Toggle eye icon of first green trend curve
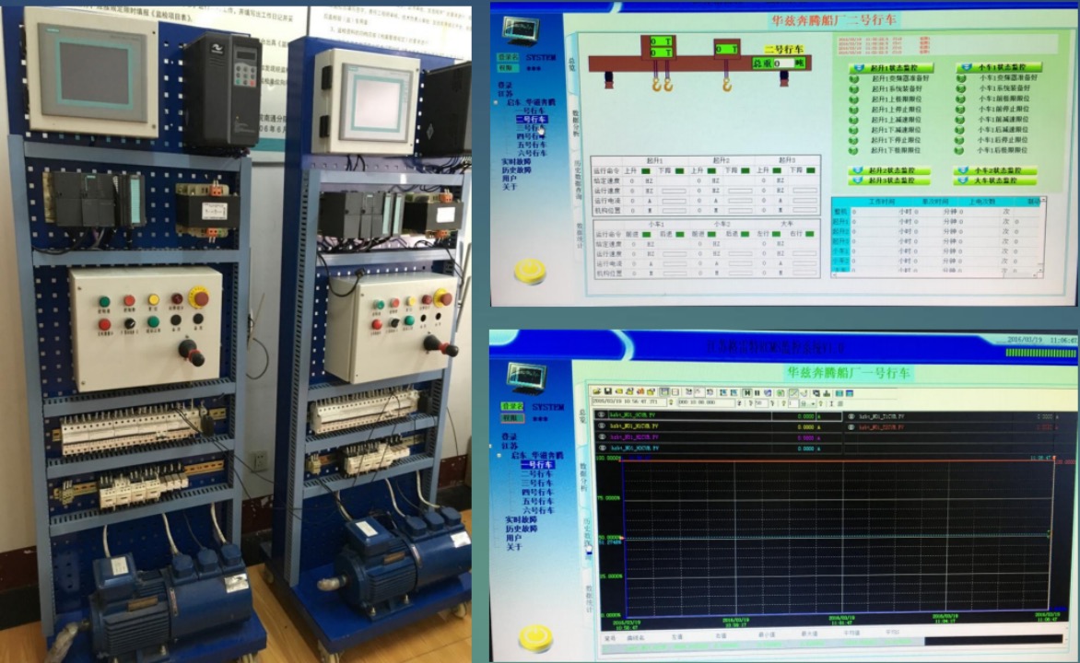The width and height of the screenshot is (1080, 663). 603,416
